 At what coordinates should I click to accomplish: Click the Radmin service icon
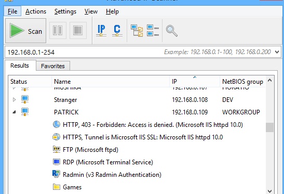point(56,174)
